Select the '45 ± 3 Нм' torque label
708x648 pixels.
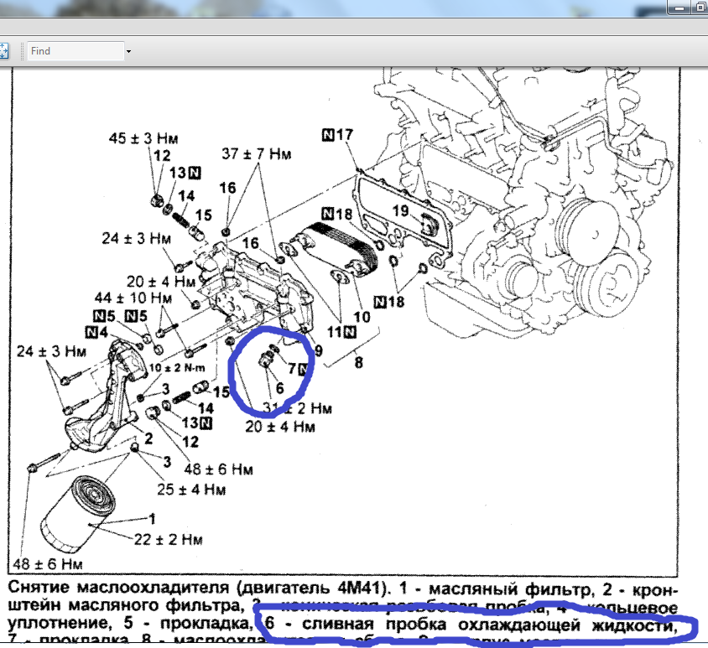[143, 138]
